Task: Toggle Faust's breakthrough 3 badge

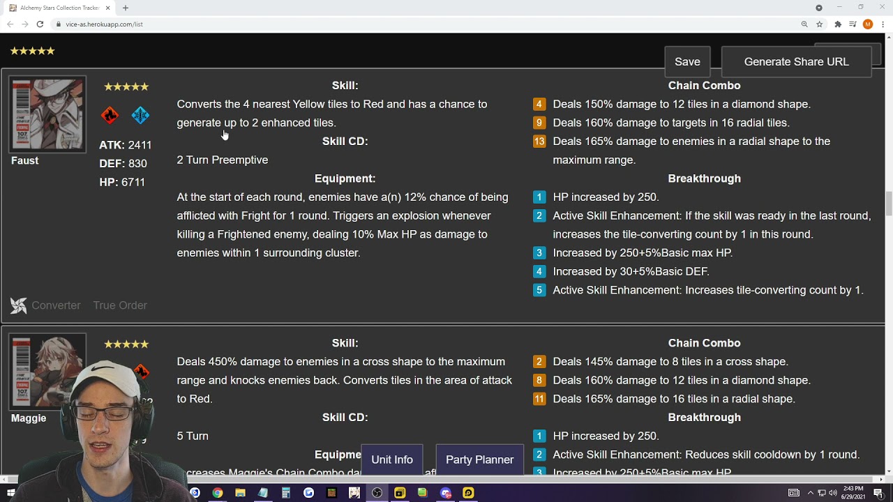Action: [539, 253]
